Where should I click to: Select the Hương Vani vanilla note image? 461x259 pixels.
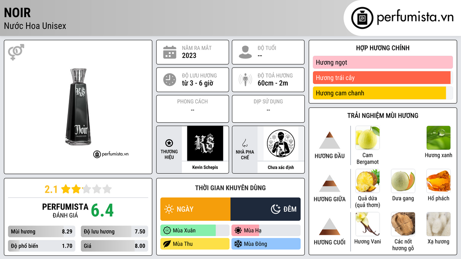pyautogui.click(x=367, y=224)
